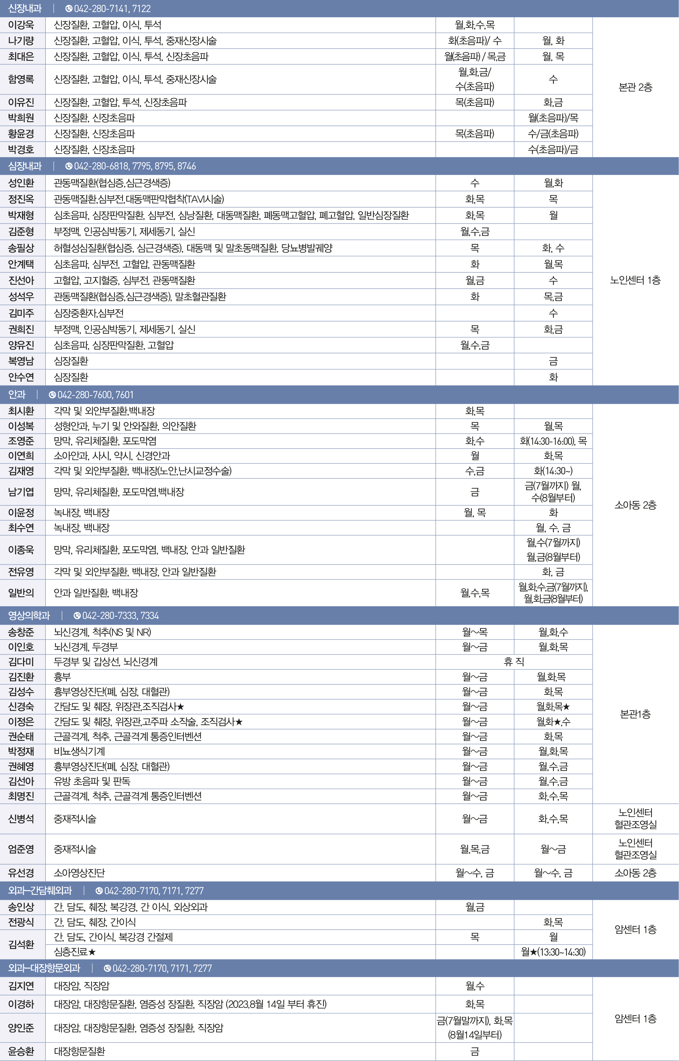Click specialty 관동맥질환,심부전,대동맥판막협착(TAVI시술)
This screenshot has width=679, height=1061.
[x=139, y=199]
